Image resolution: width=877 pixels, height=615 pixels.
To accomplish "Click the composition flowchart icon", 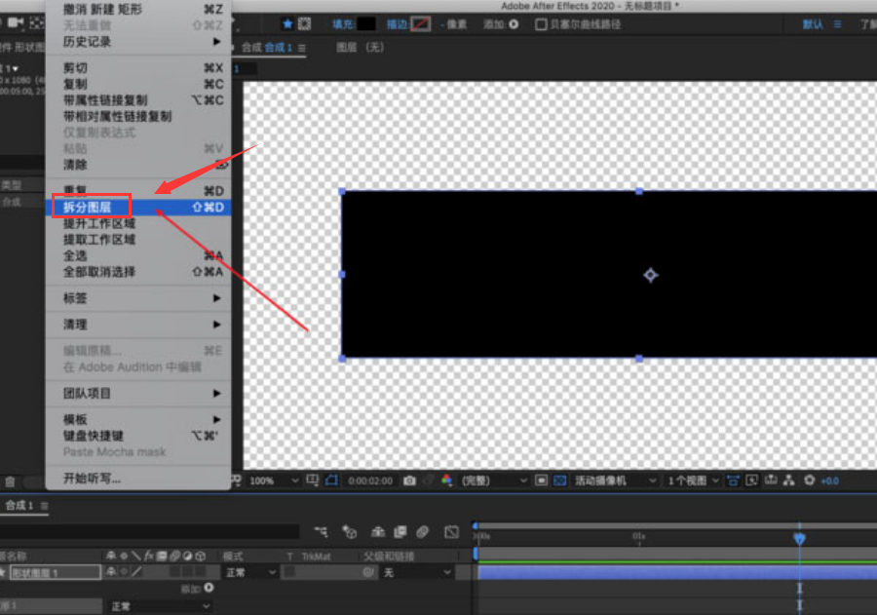I will [788, 480].
